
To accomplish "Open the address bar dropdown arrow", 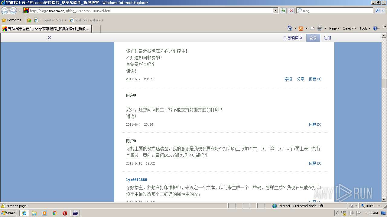I will click(x=275, y=11).
